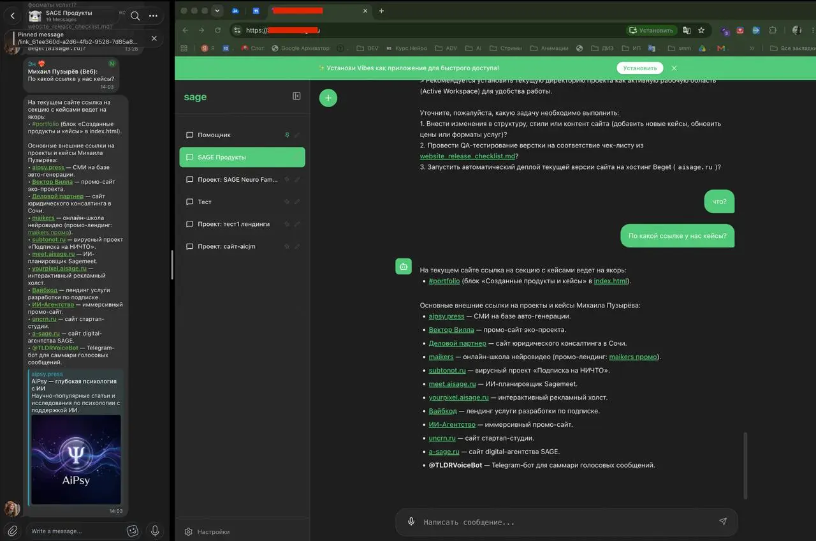Open the Стримы bookmarks folder
The height and width of the screenshot is (541, 816).
tap(505, 48)
